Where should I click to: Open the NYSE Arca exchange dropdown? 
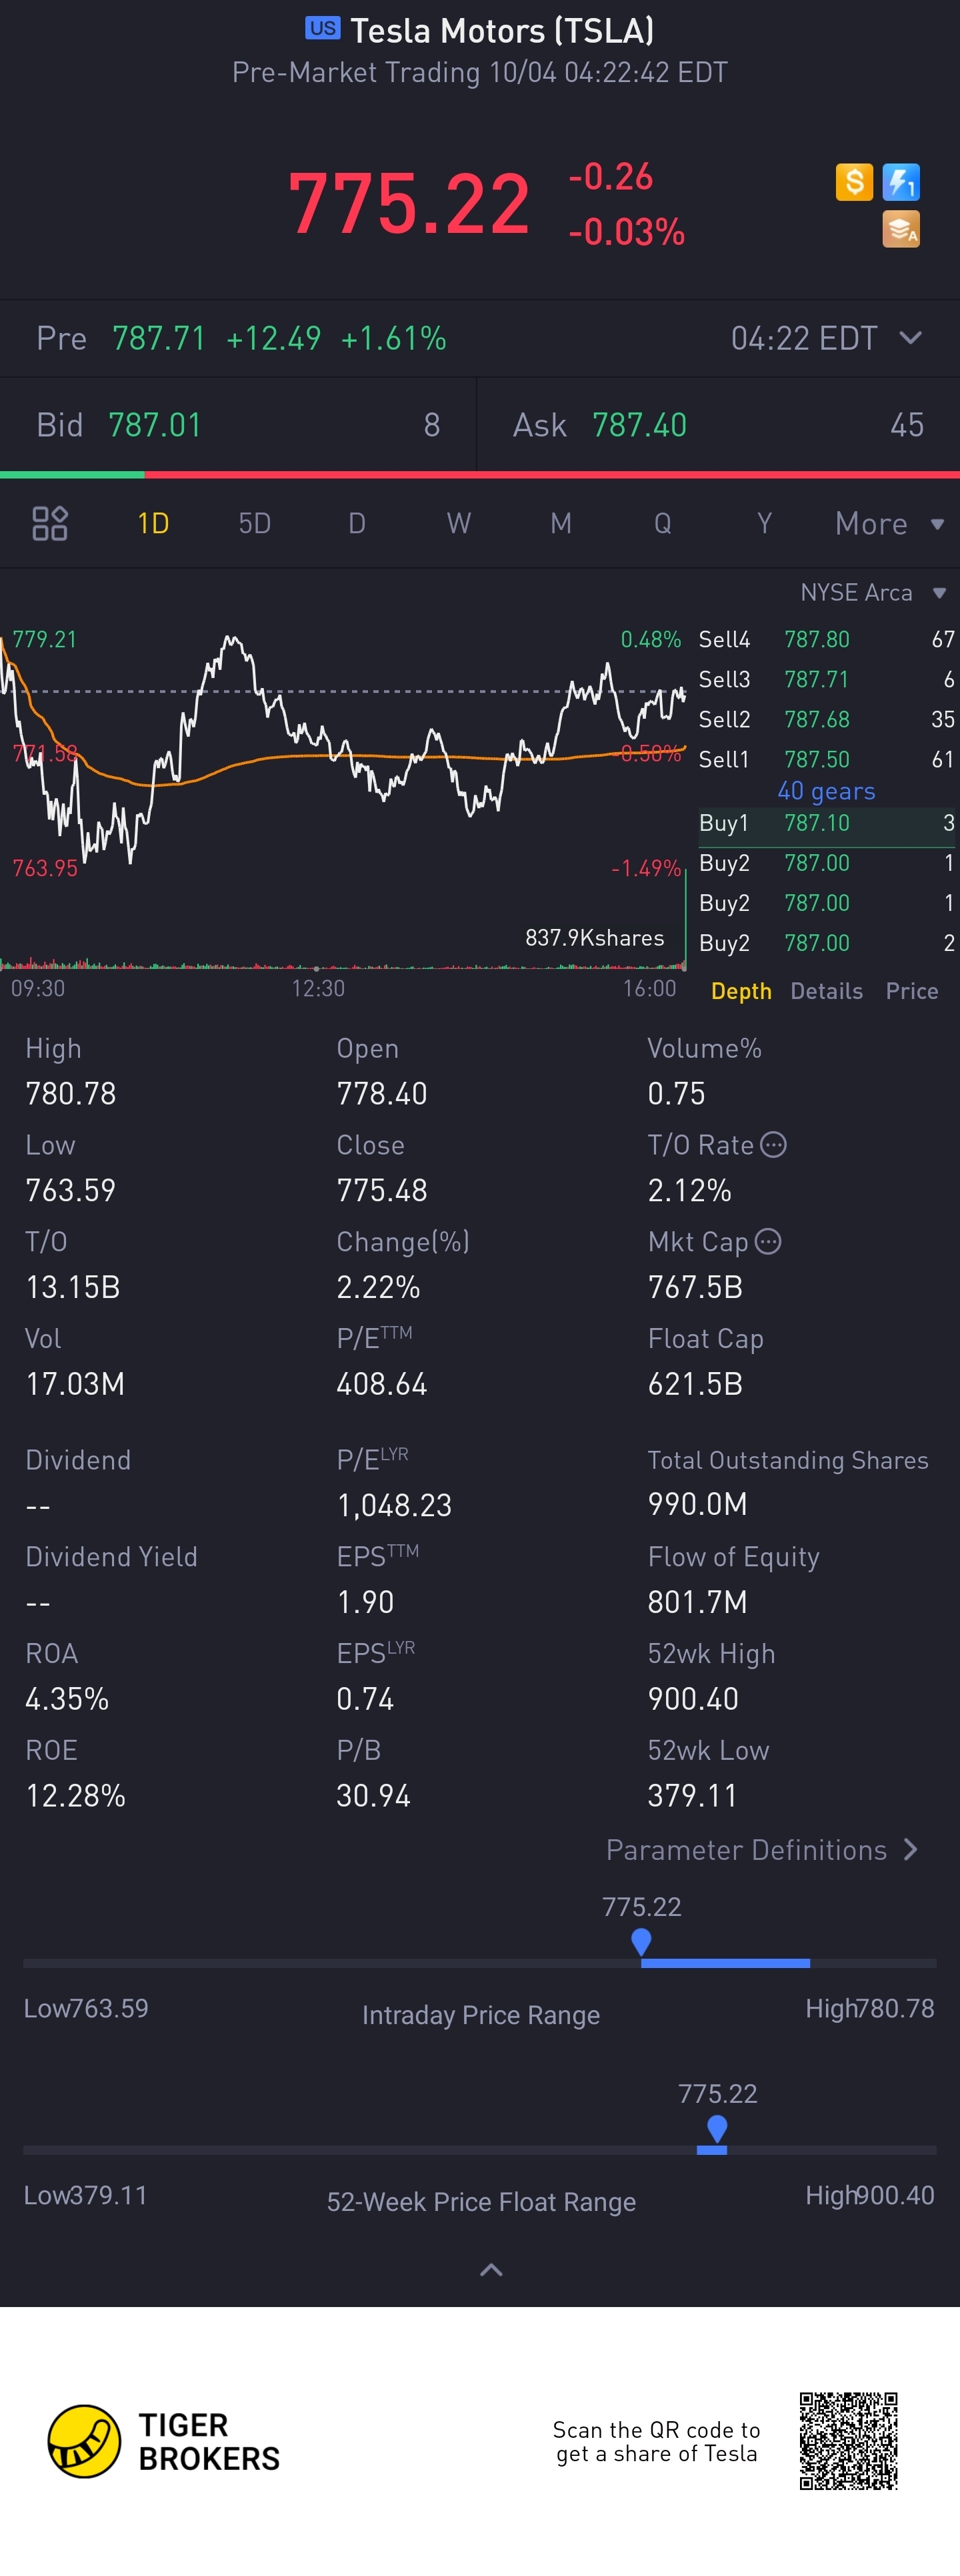(873, 593)
